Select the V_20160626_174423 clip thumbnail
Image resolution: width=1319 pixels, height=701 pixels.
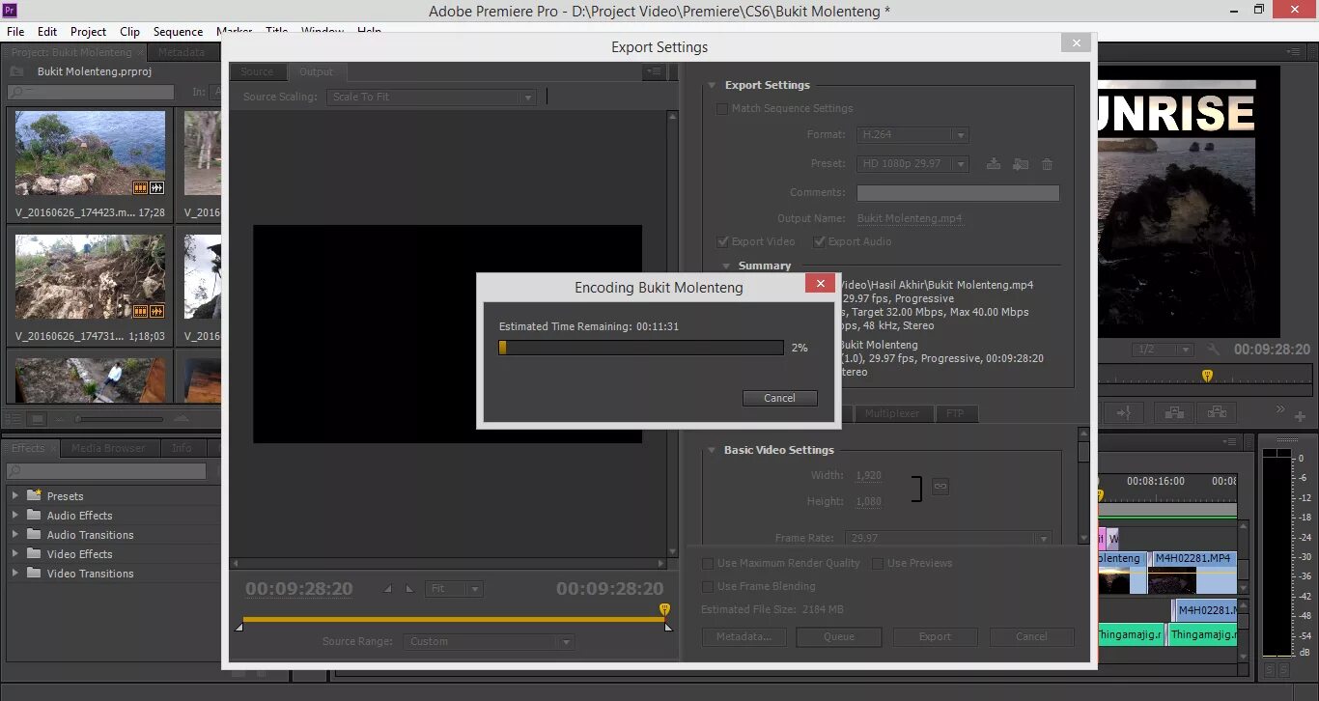90,153
